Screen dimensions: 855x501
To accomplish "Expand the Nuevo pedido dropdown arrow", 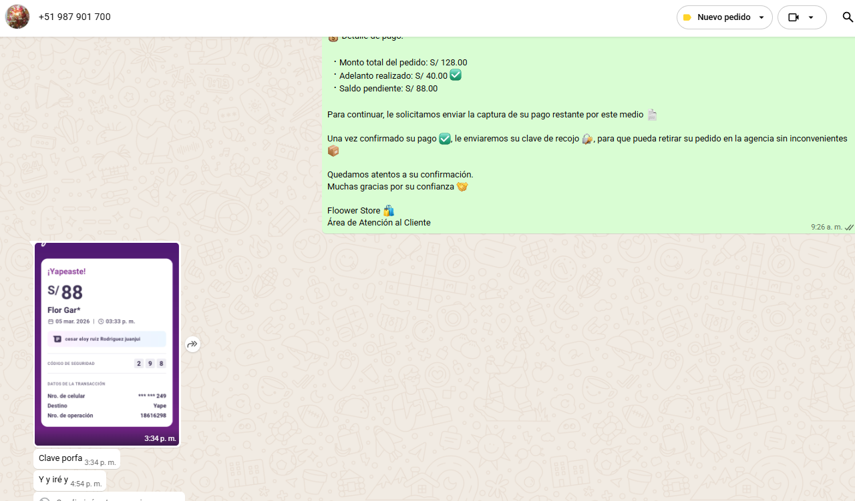I will 761,17.
